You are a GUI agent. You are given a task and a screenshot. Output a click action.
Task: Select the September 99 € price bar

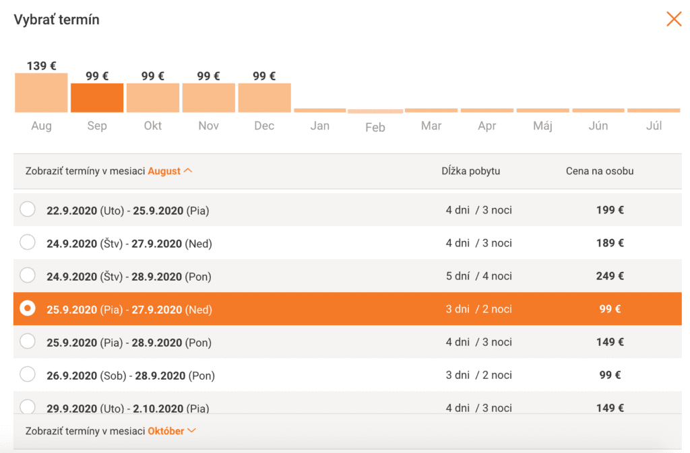[x=97, y=98]
